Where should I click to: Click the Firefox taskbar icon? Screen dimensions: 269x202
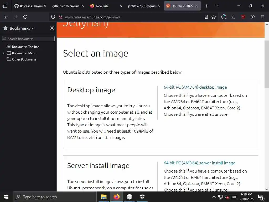pos(116,197)
